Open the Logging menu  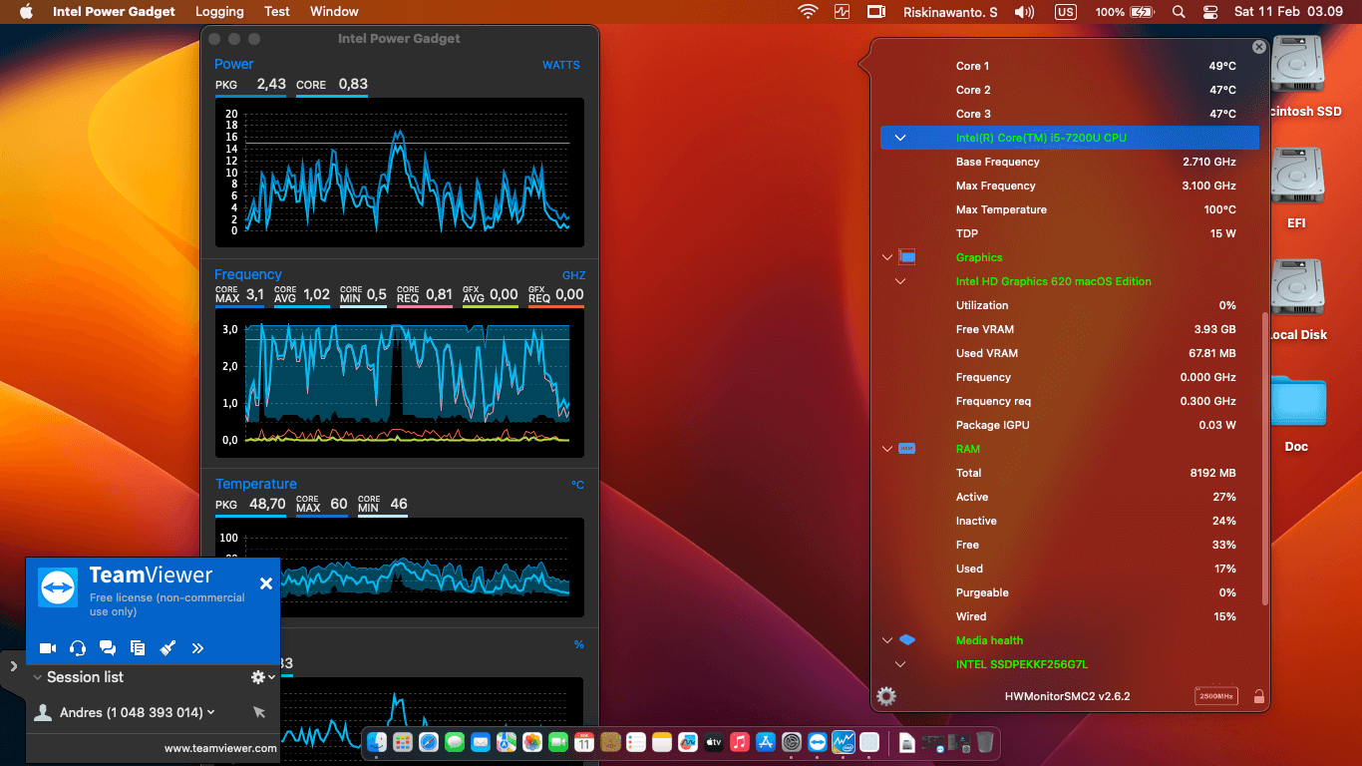point(219,12)
